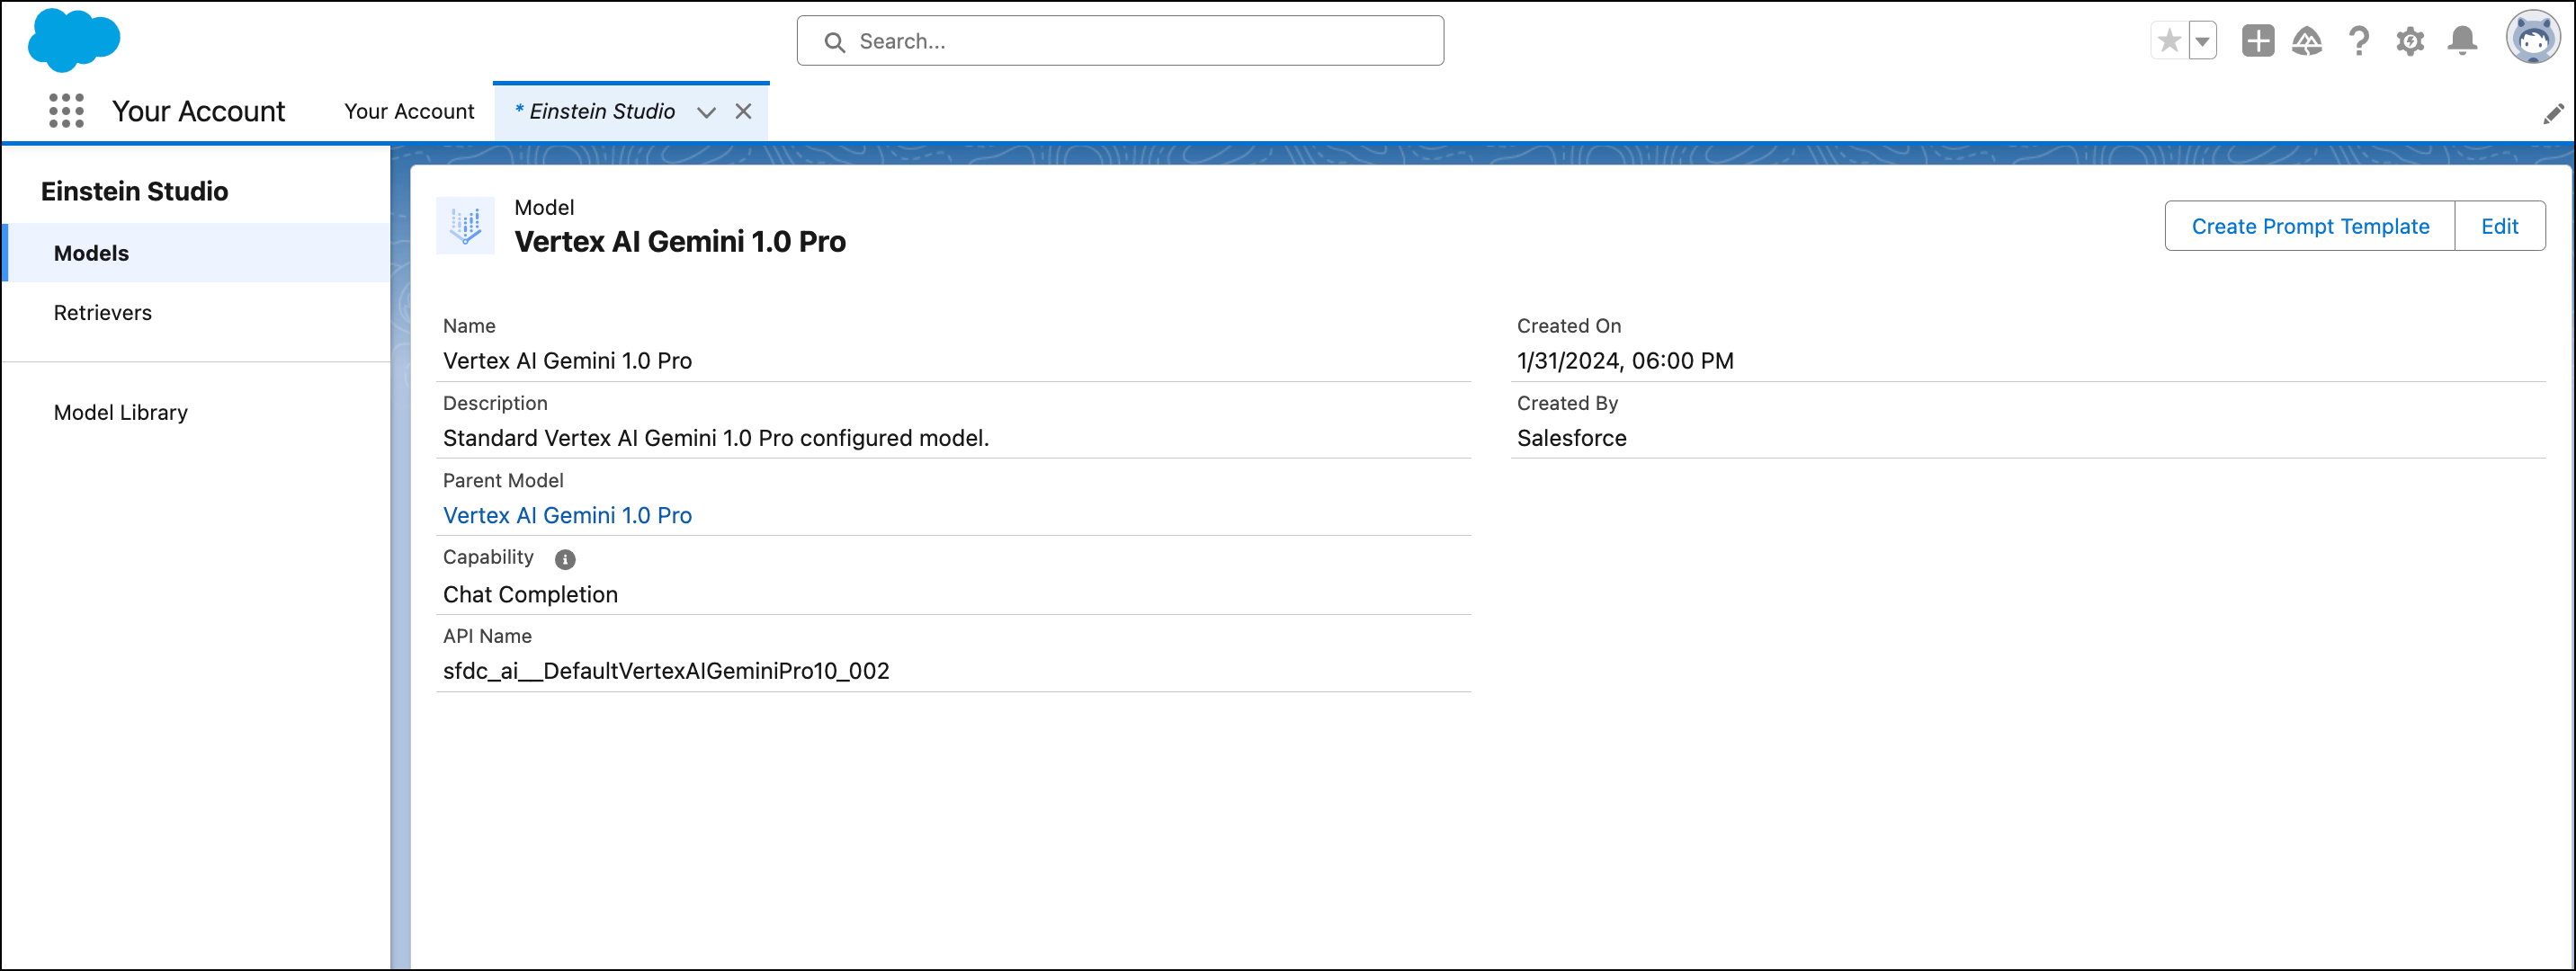The width and height of the screenshot is (2576, 971).
Task: Open the App Launcher dots grid
Action: click(x=66, y=111)
